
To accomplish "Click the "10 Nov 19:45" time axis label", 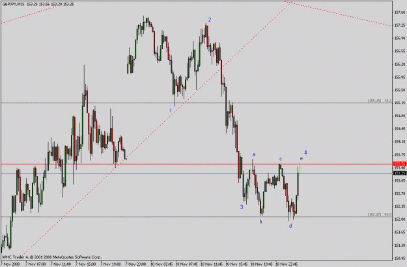I will (x=261, y=264).
